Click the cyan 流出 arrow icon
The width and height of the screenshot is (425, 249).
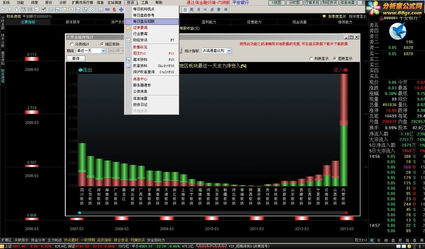[x=80, y=70]
